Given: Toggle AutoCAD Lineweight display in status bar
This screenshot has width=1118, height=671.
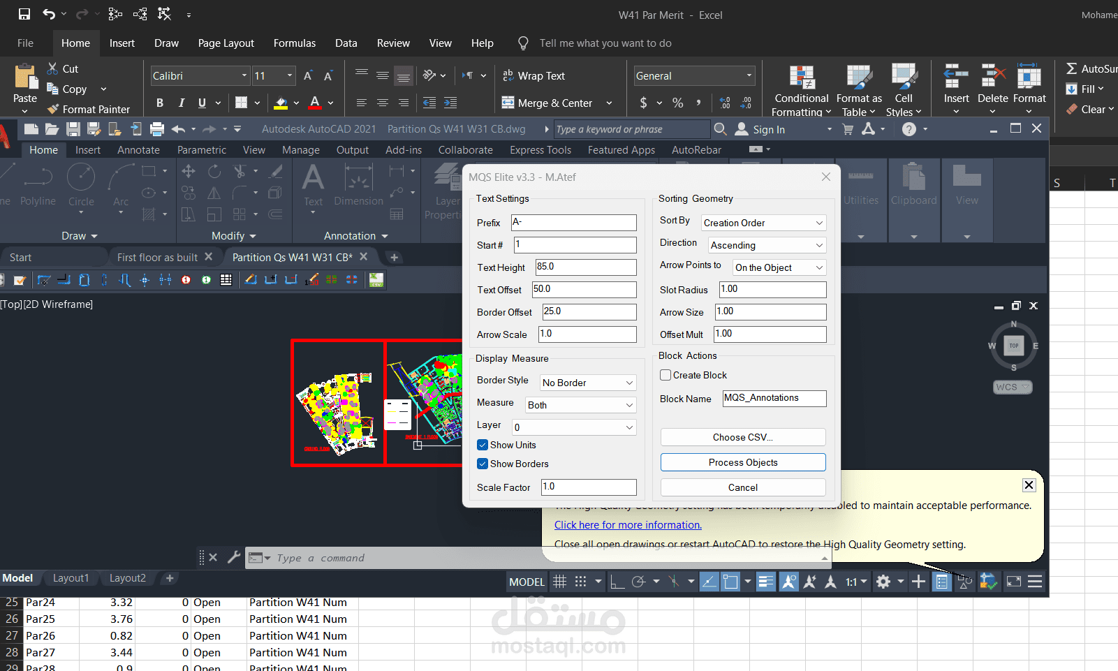Looking at the screenshot, I should 766,582.
